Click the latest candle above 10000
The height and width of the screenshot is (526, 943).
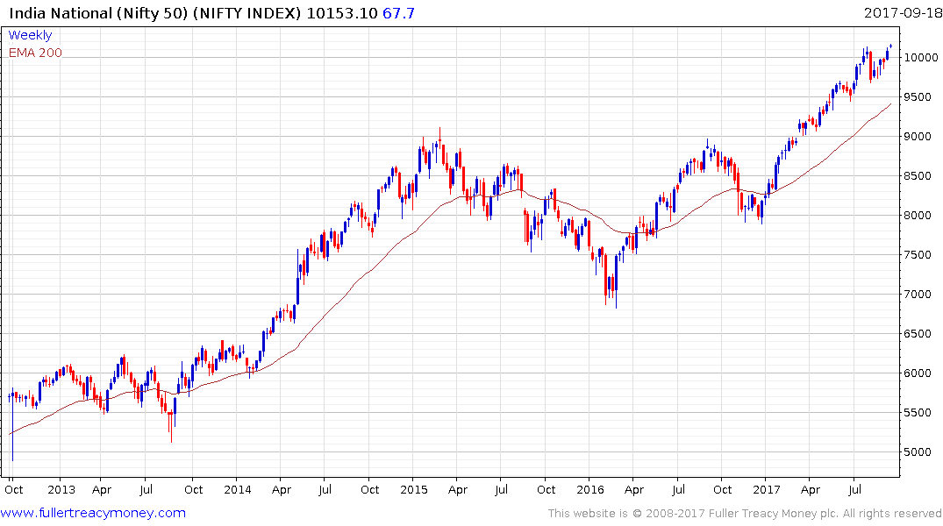[890, 46]
